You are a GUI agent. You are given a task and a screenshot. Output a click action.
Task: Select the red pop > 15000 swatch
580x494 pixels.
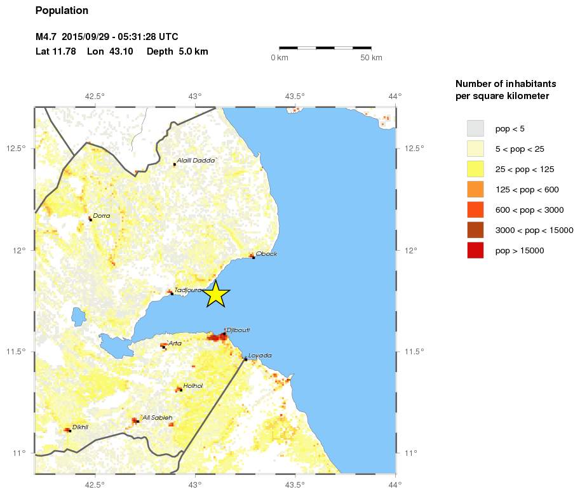(475, 250)
